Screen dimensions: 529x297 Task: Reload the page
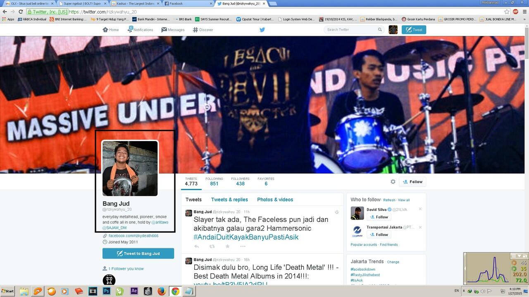(x=21, y=12)
